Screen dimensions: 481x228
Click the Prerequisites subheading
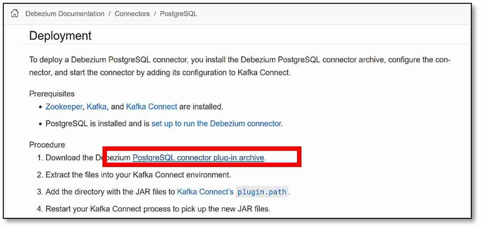click(52, 94)
